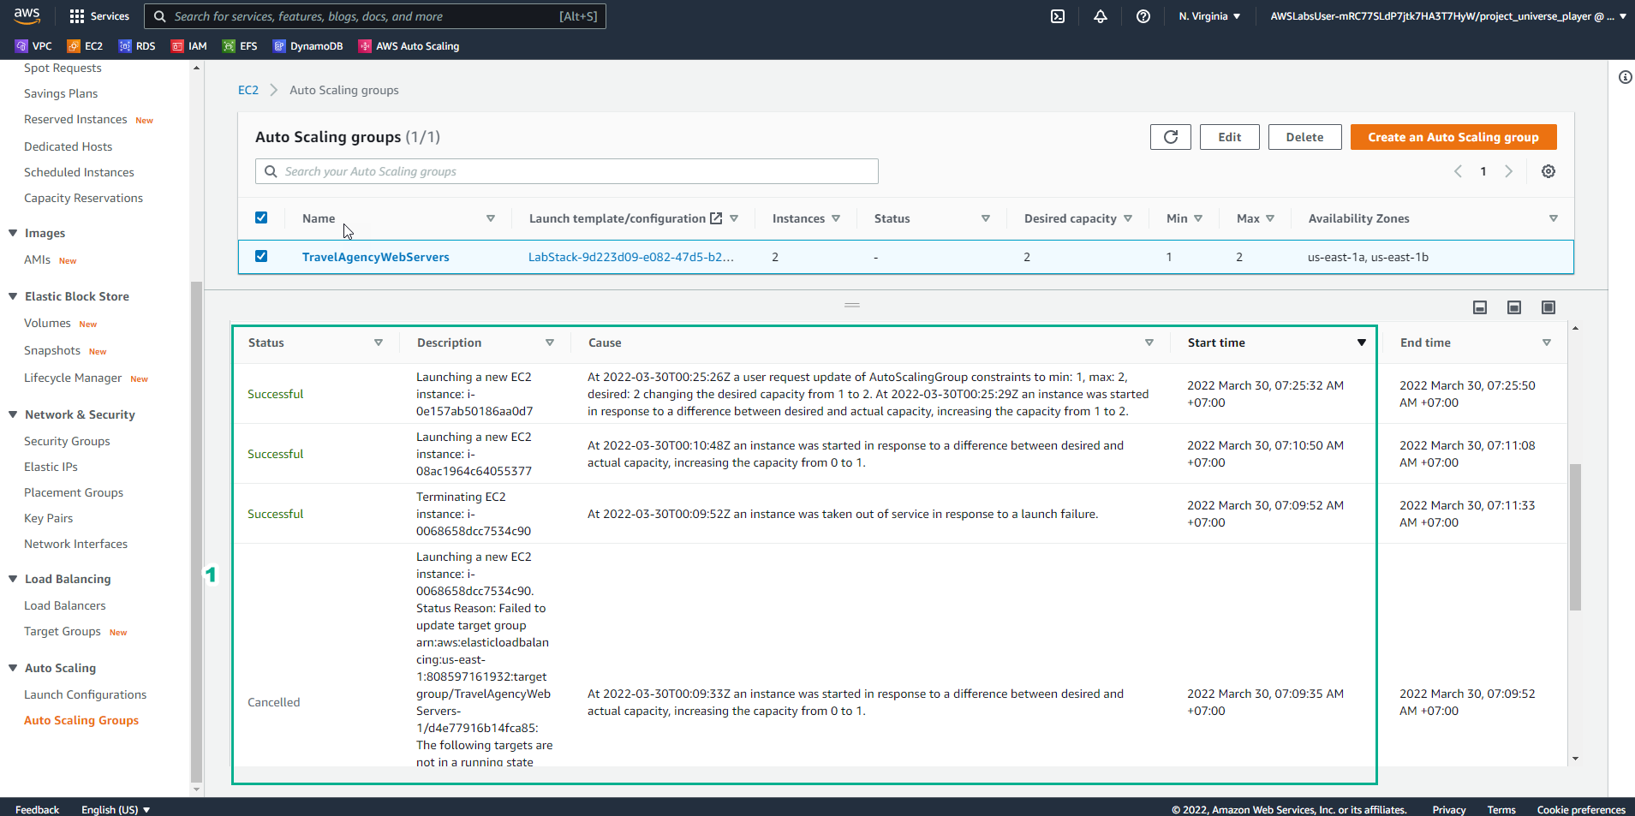Set details panel to half height

point(1514,307)
